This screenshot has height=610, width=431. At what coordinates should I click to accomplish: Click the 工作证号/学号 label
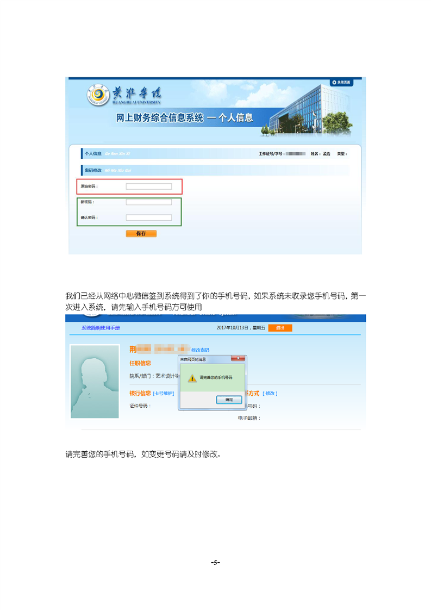272,154
